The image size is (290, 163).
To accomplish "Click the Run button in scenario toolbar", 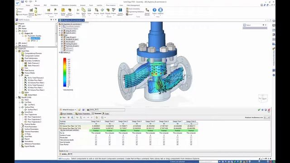I will (x=63, y=118).
